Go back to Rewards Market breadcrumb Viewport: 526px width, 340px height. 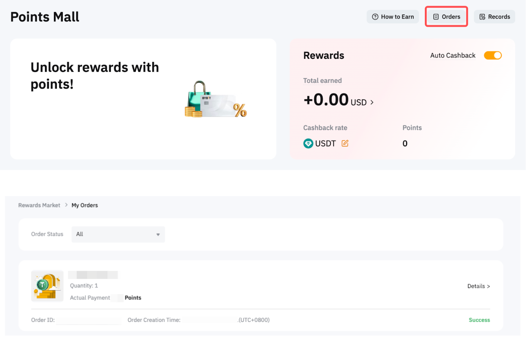39,205
